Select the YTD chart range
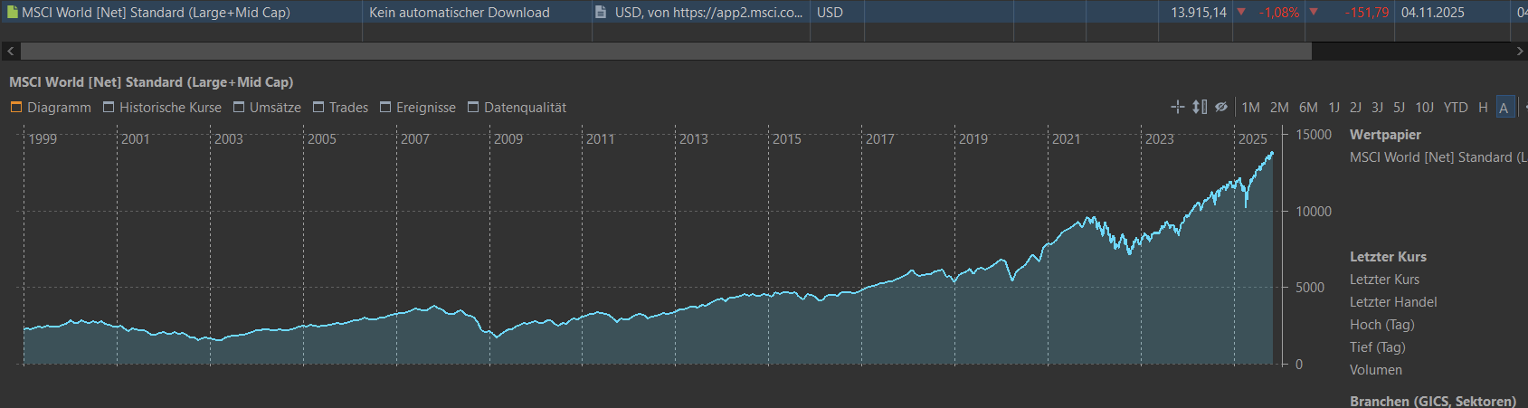This screenshot has height=408, width=1528. [x=1455, y=108]
